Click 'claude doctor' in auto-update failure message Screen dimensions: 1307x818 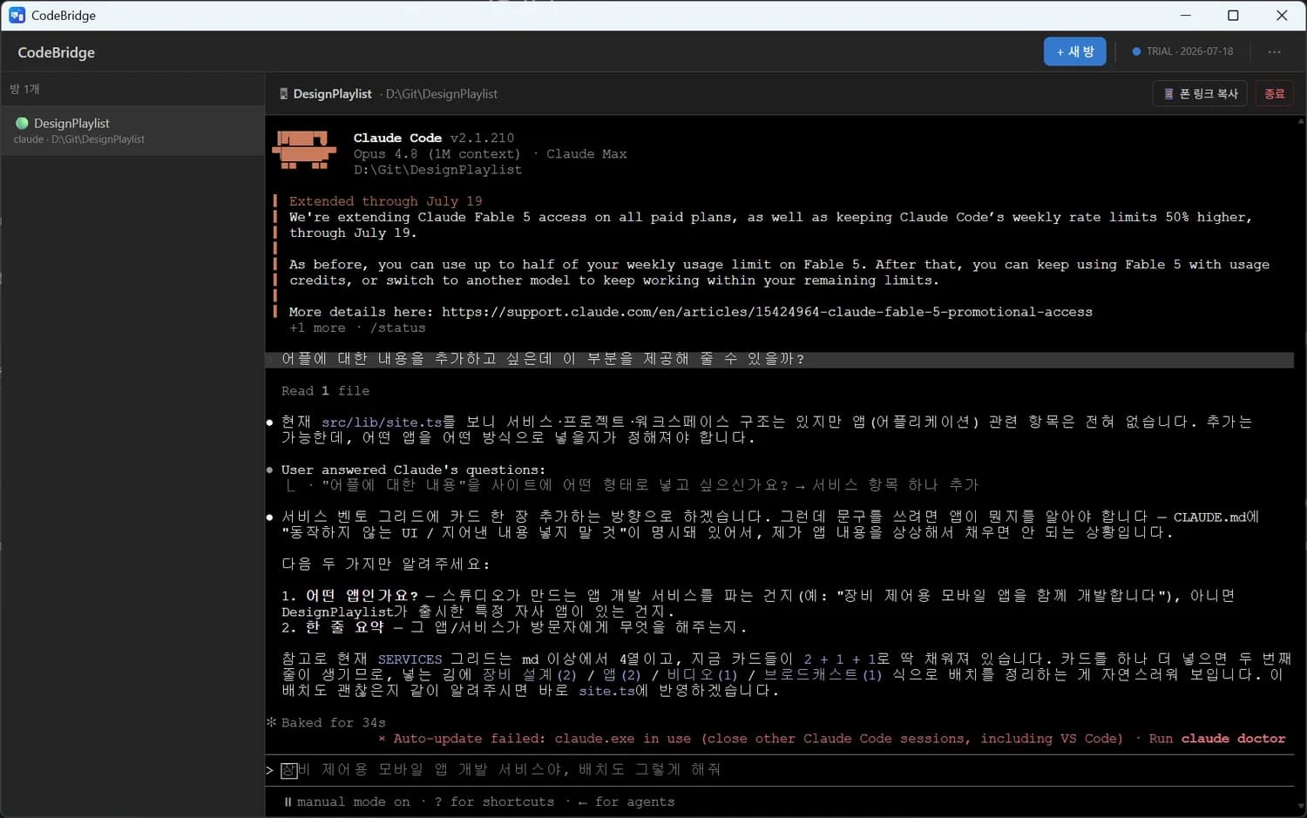pyautogui.click(x=1233, y=739)
